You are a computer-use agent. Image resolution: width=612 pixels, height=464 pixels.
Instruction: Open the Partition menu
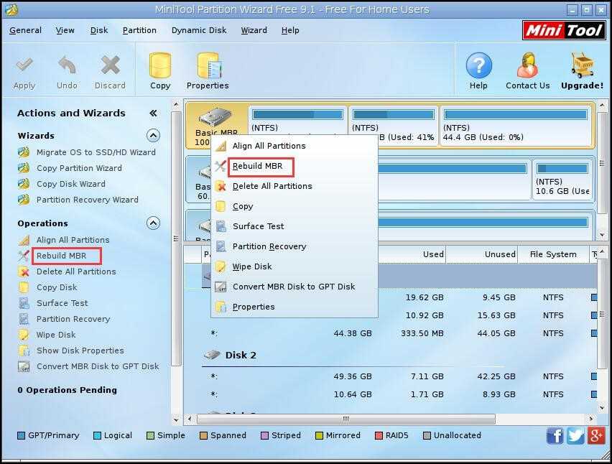139,30
